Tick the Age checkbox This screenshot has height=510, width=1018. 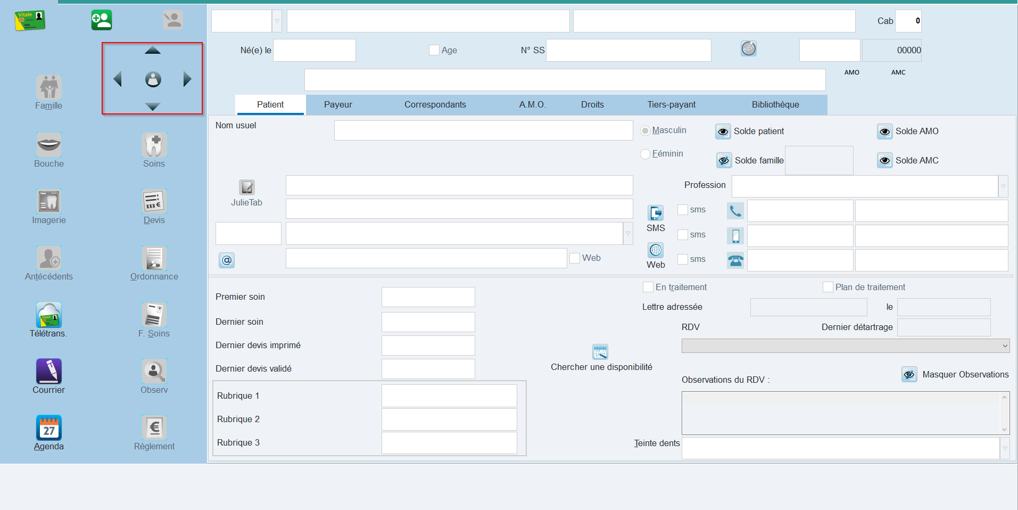pyautogui.click(x=434, y=50)
